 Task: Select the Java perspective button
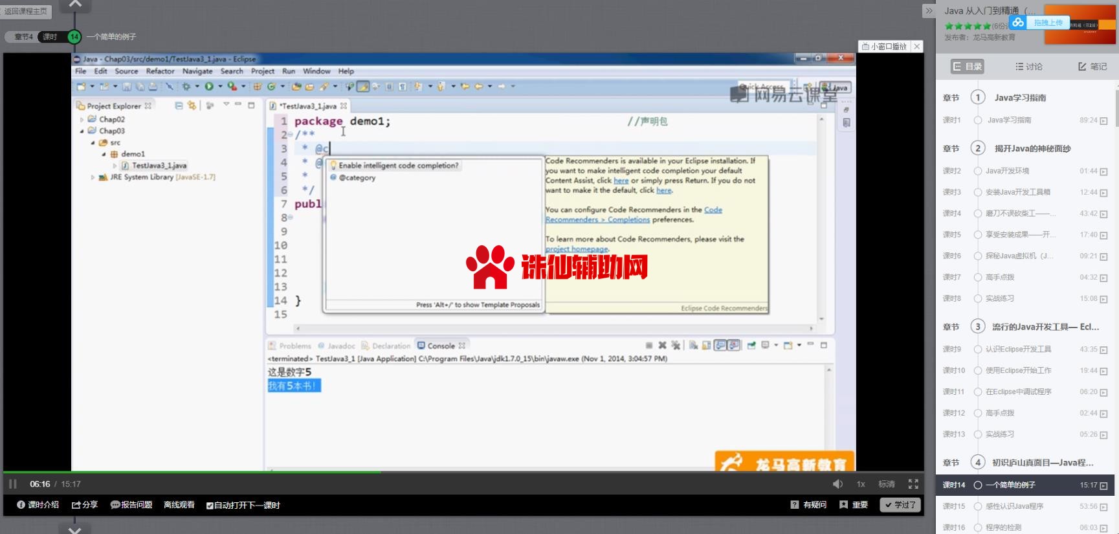[x=836, y=87]
